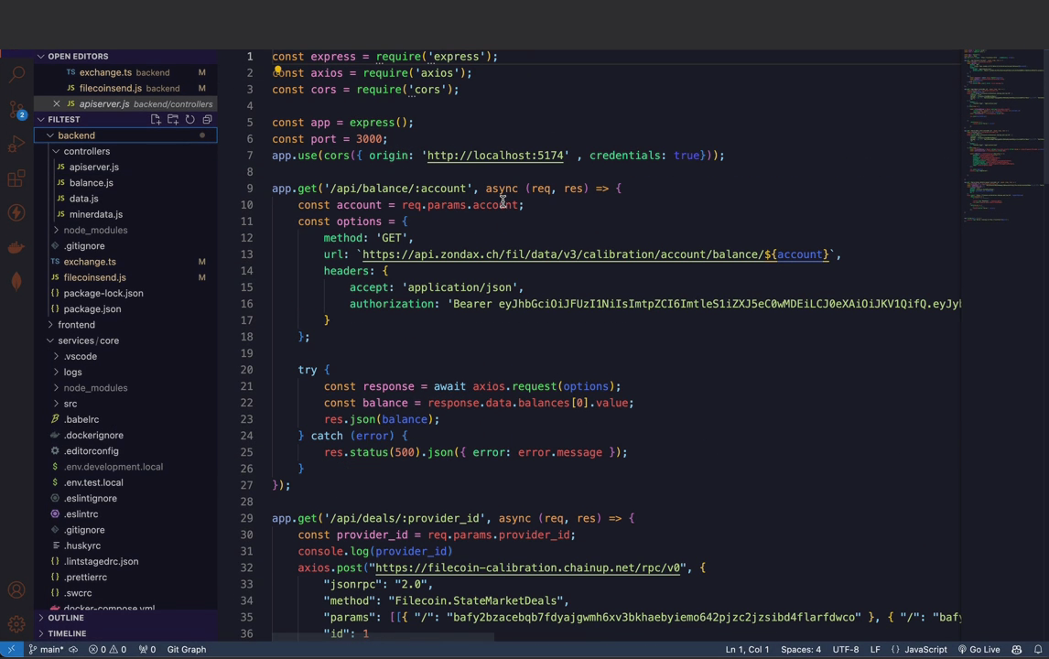
Task: Click the lightbulb code action on line 2
Action: [277, 69]
